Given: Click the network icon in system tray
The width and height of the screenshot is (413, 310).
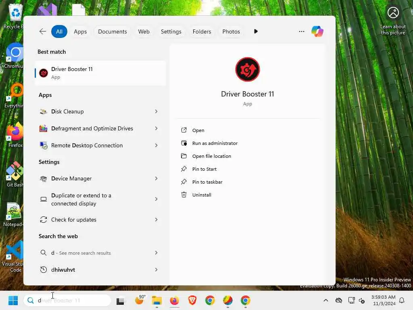Looking at the screenshot, I should coord(351,300).
